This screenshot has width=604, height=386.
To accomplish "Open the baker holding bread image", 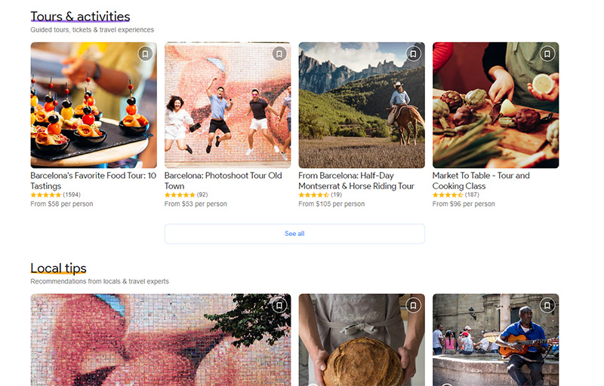I will [x=362, y=340].
